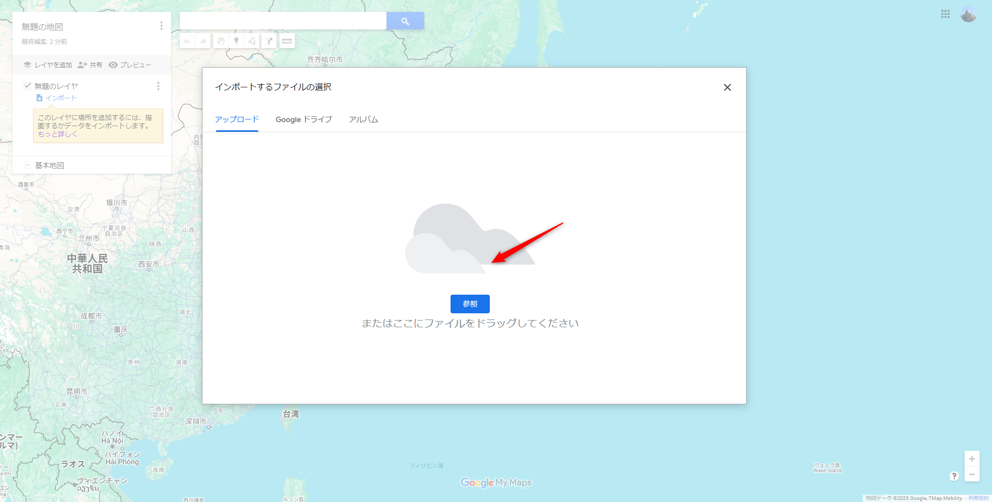992x502 pixels.
Task: Click the Redo arrow icon
Action: [x=204, y=40]
